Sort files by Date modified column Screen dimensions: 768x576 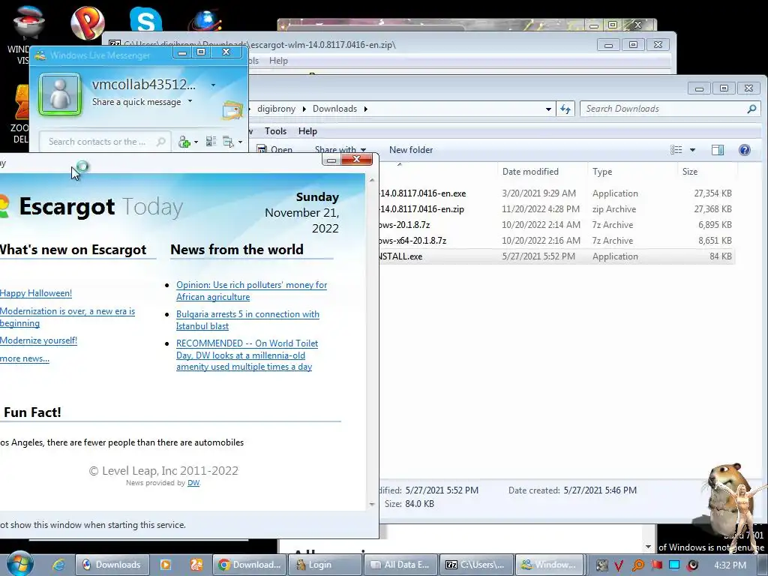(x=543, y=172)
